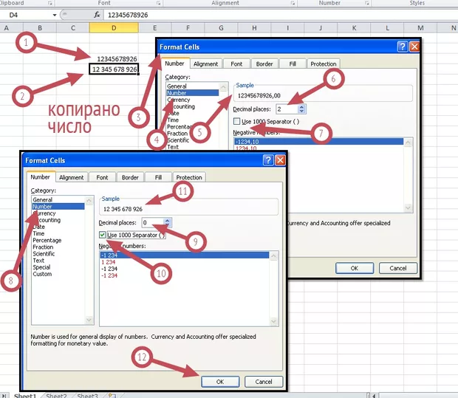Open Fill tab in background Format Cells dialog
The height and width of the screenshot is (398, 458).
[x=293, y=64]
